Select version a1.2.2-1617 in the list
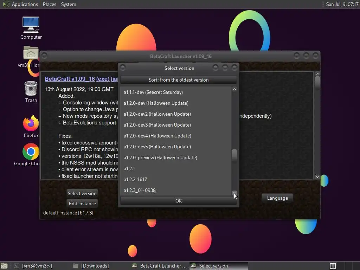The image size is (360, 270). click(x=176, y=179)
